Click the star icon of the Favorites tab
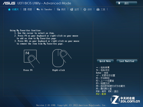 click(x=9, y=9)
